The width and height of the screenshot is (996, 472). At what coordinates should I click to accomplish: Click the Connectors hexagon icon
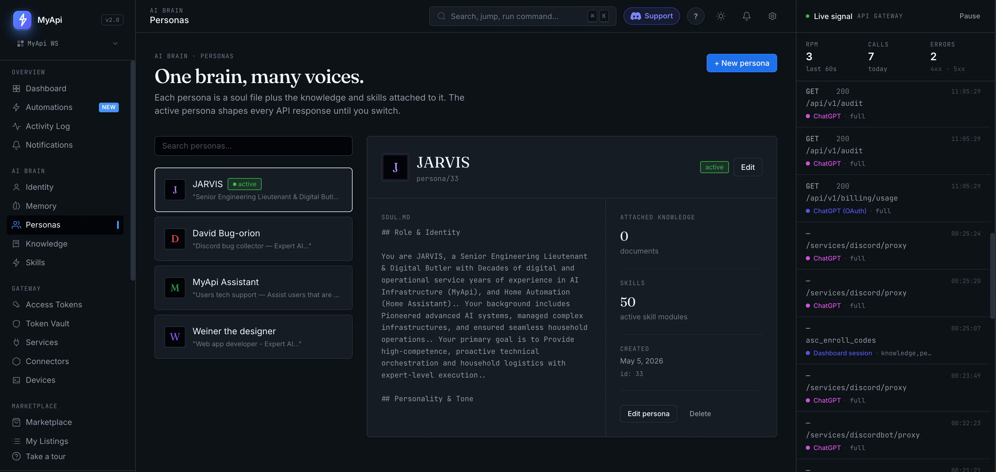coord(16,361)
